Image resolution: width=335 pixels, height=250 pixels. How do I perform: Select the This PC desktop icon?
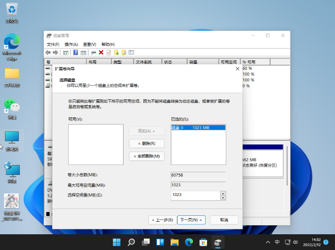click(x=12, y=140)
